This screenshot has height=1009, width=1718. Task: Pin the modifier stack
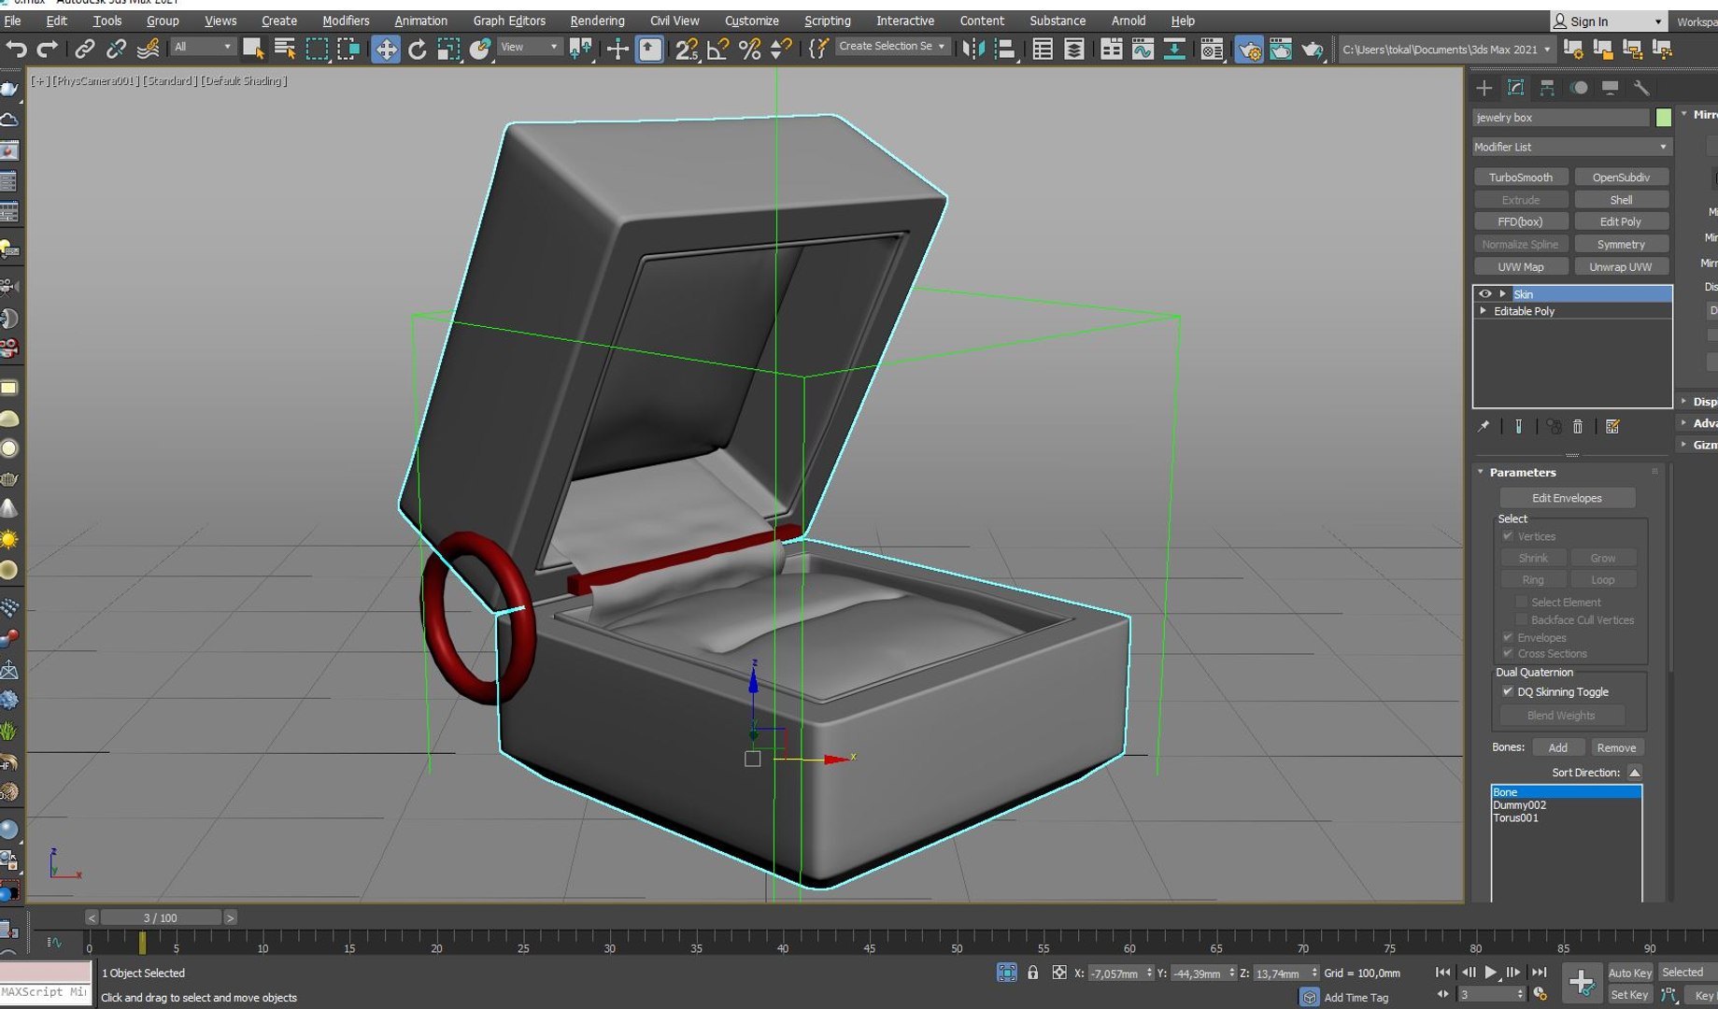[x=1484, y=427]
